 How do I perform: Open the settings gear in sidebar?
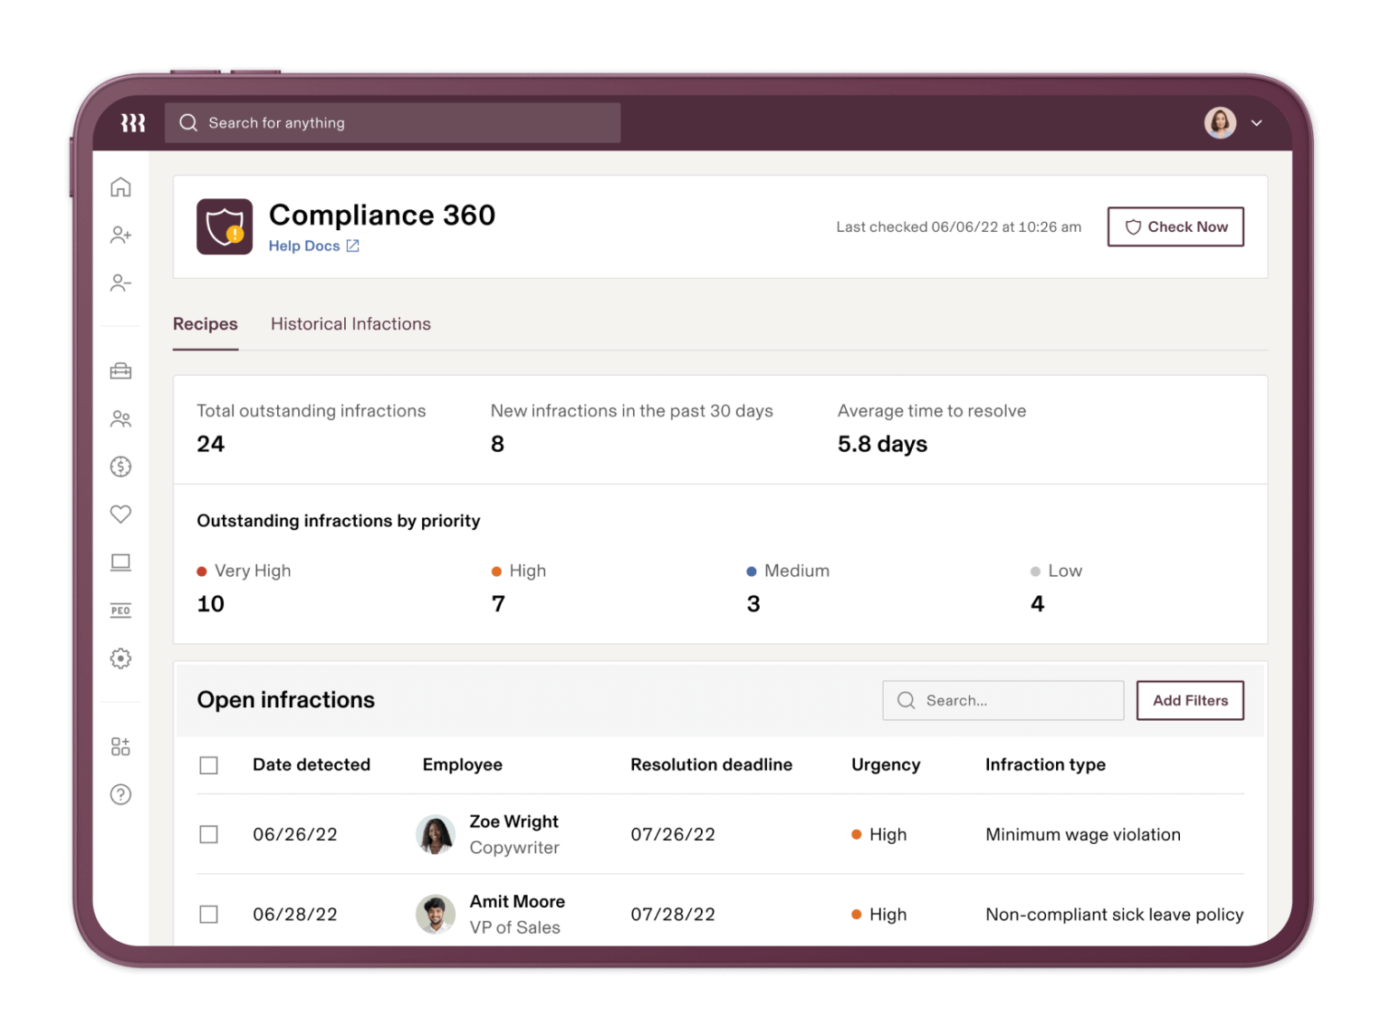pyautogui.click(x=120, y=658)
